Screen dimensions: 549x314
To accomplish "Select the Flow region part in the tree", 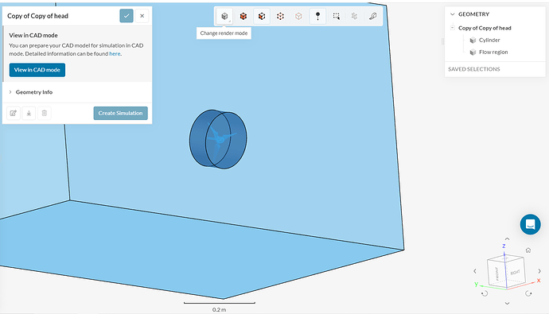I will [x=493, y=52].
